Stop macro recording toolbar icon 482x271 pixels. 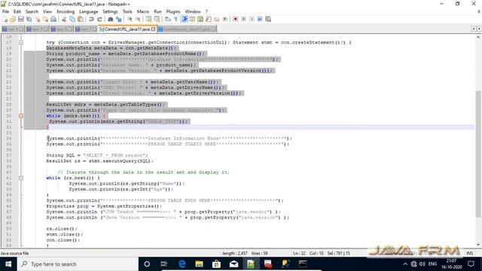click(243, 19)
